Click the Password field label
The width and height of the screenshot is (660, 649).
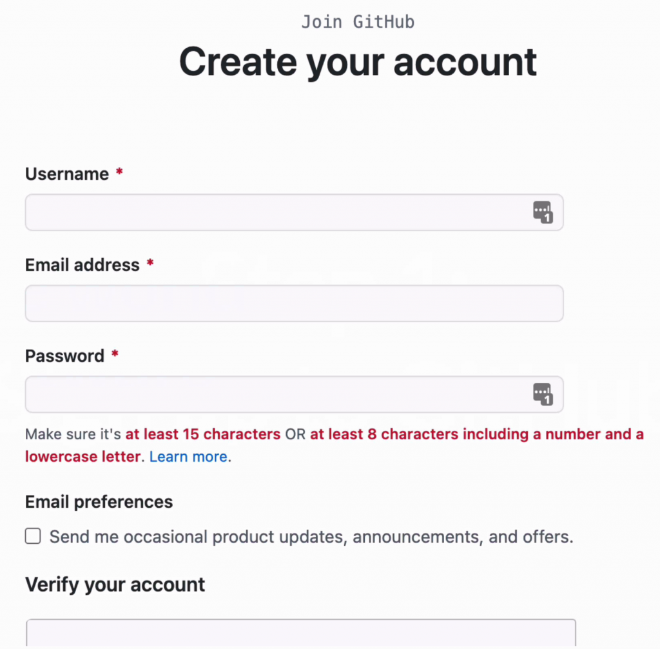[64, 356]
